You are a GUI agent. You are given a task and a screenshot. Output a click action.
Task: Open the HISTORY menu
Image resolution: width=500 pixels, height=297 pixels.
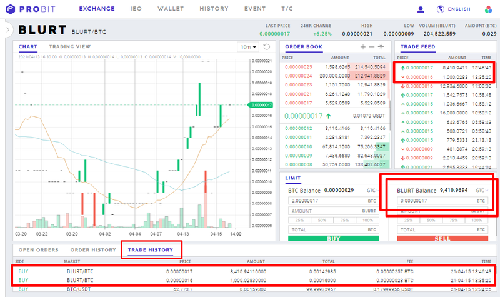214,9
